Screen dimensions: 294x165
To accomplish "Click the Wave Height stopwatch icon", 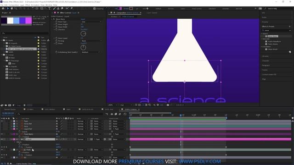I will tap(56, 24).
